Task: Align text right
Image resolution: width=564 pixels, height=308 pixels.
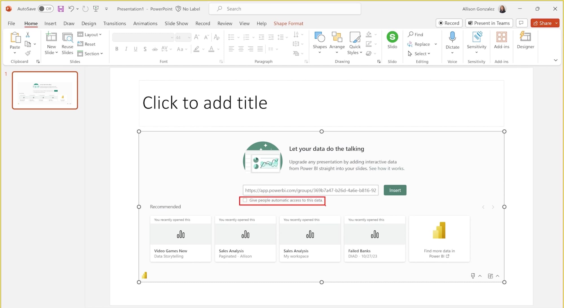Action: pyautogui.click(x=250, y=49)
